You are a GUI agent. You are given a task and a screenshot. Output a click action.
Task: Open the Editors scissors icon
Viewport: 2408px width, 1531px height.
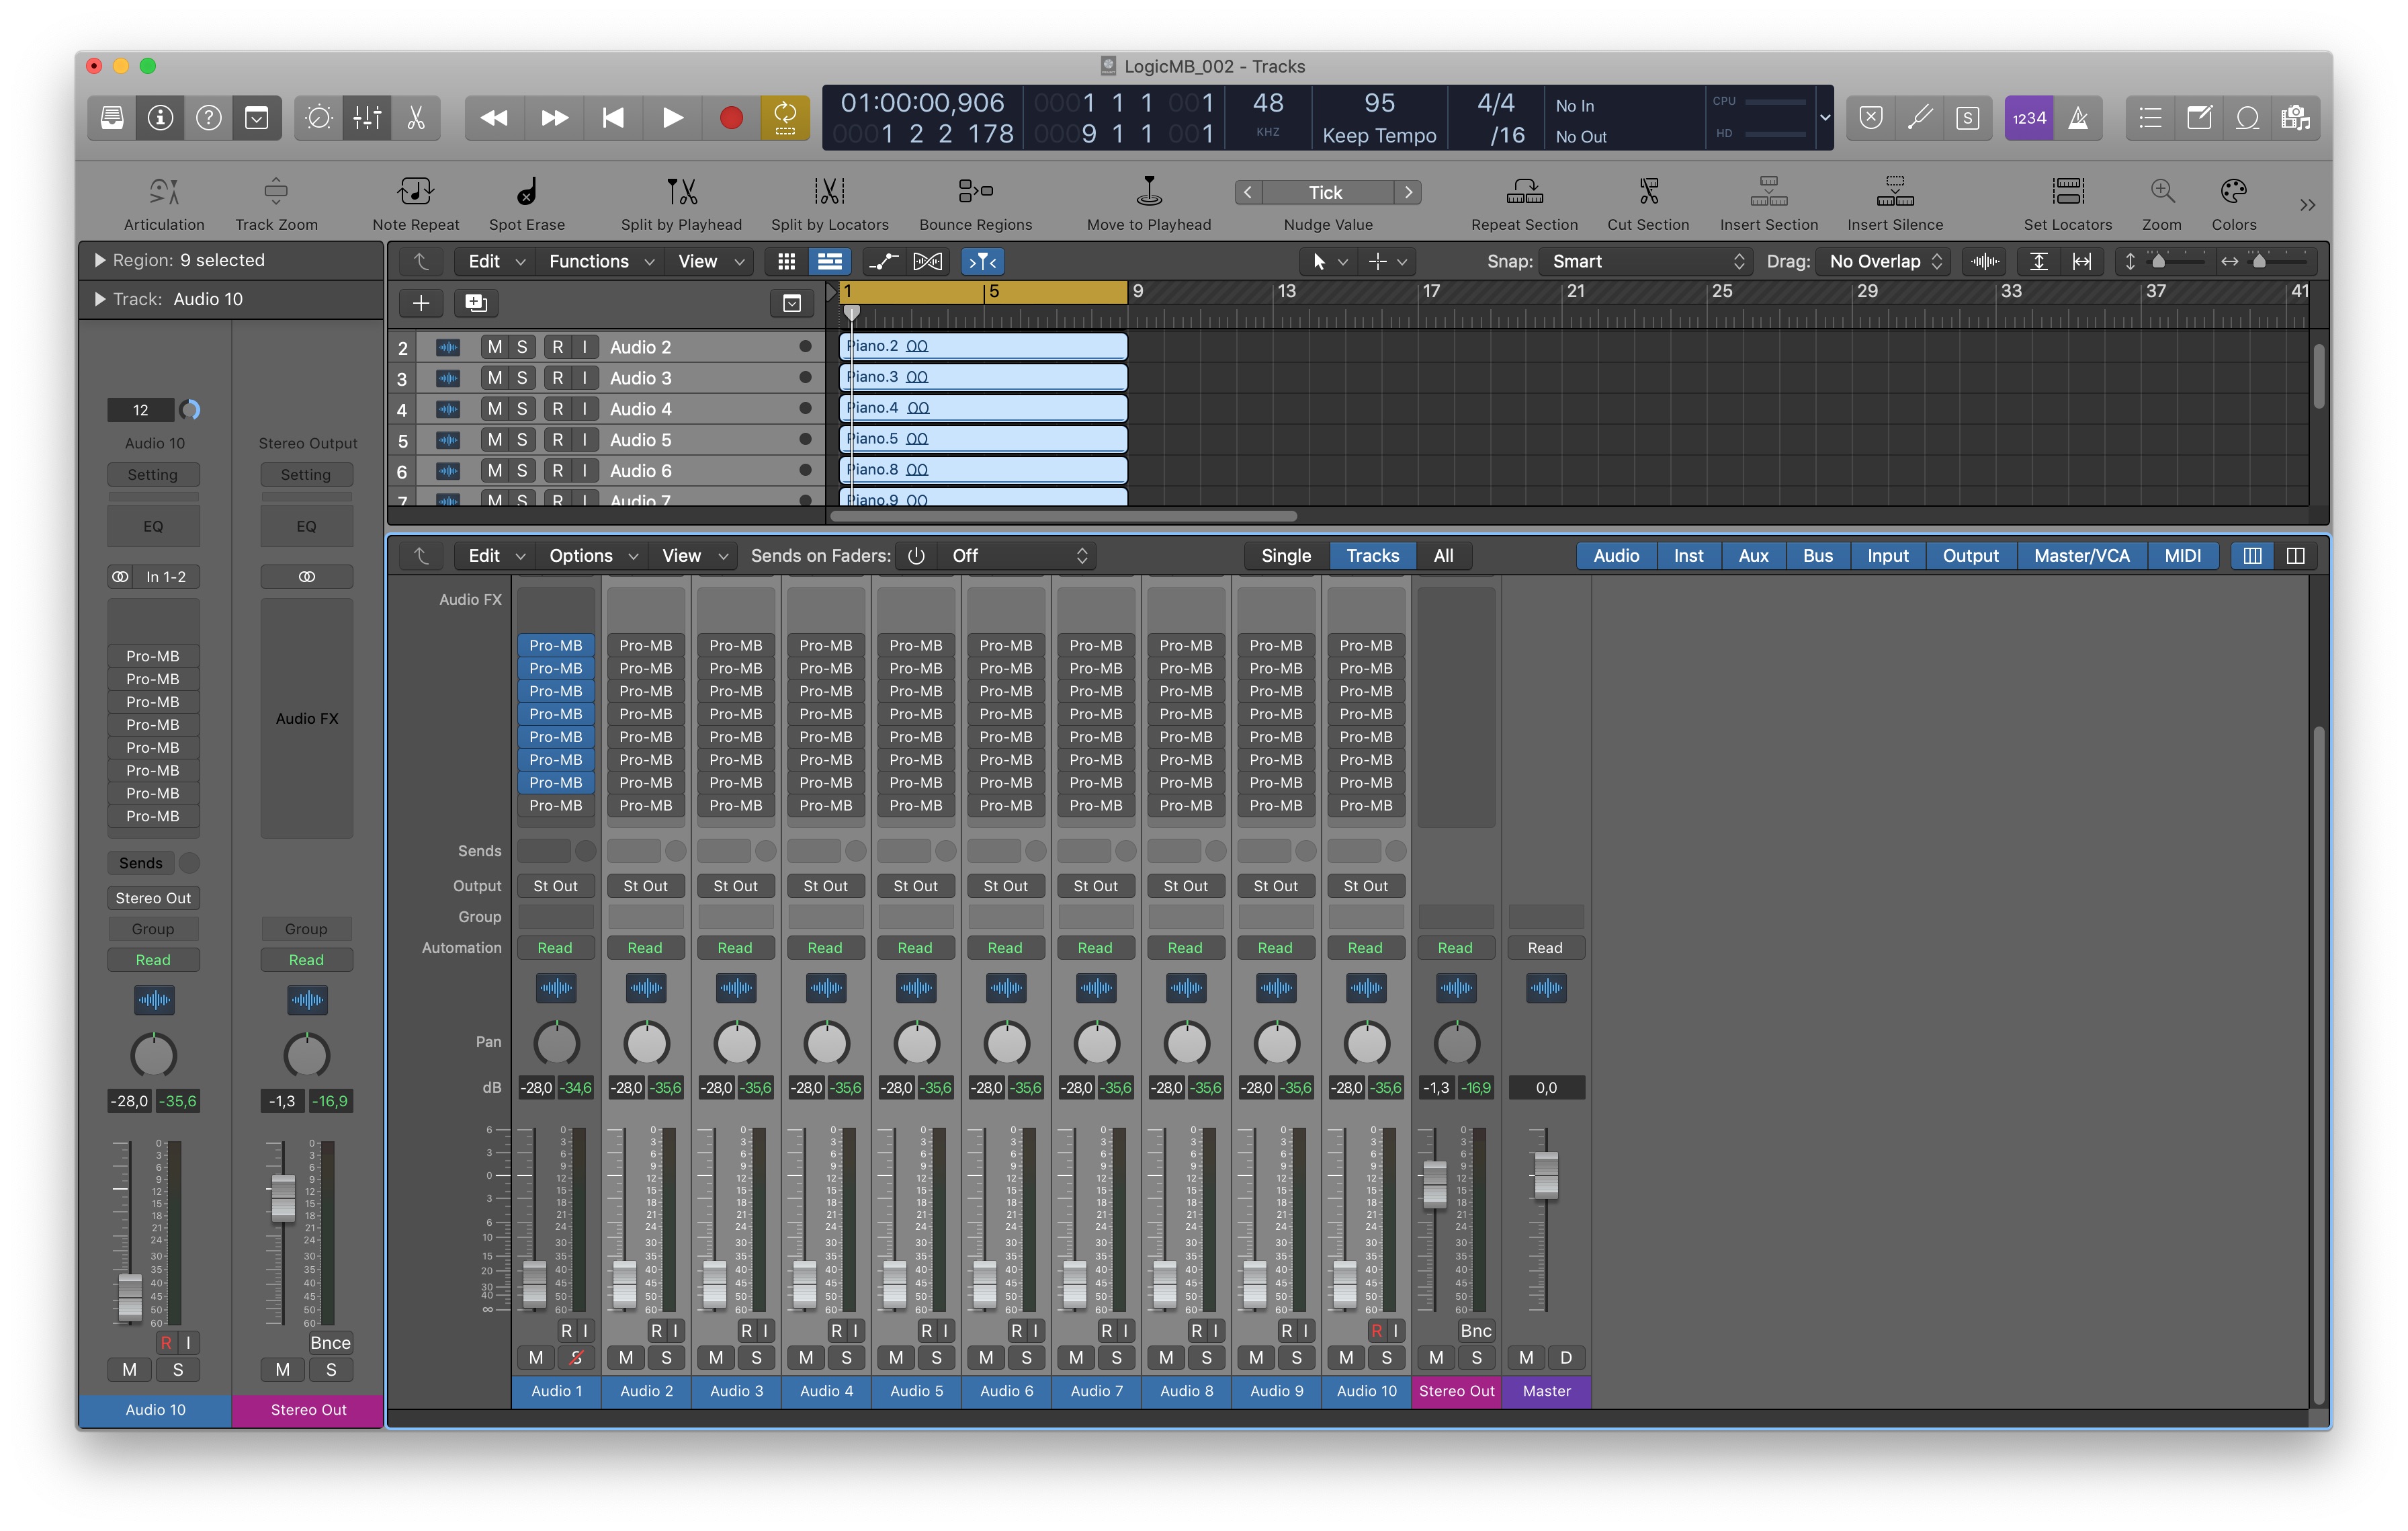click(416, 118)
